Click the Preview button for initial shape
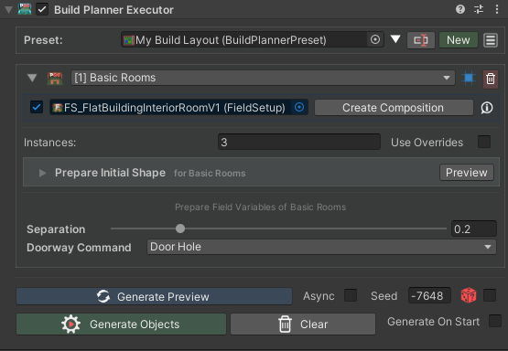The height and width of the screenshot is (351, 508). coord(467,173)
